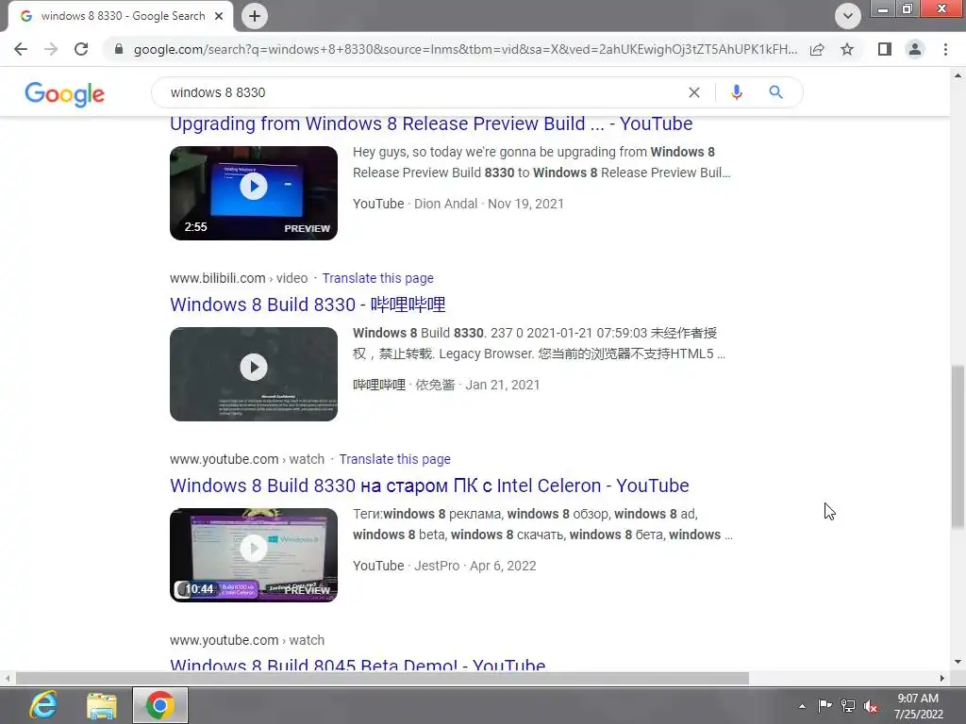Open the tab search dropdown arrow
Image resolution: width=966 pixels, height=724 pixels.
[x=848, y=16]
